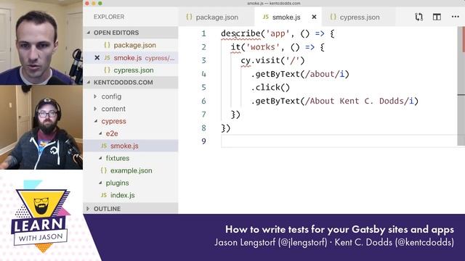Close smoke.js in Open Editors list
The image size is (465, 261).
click(x=97, y=58)
